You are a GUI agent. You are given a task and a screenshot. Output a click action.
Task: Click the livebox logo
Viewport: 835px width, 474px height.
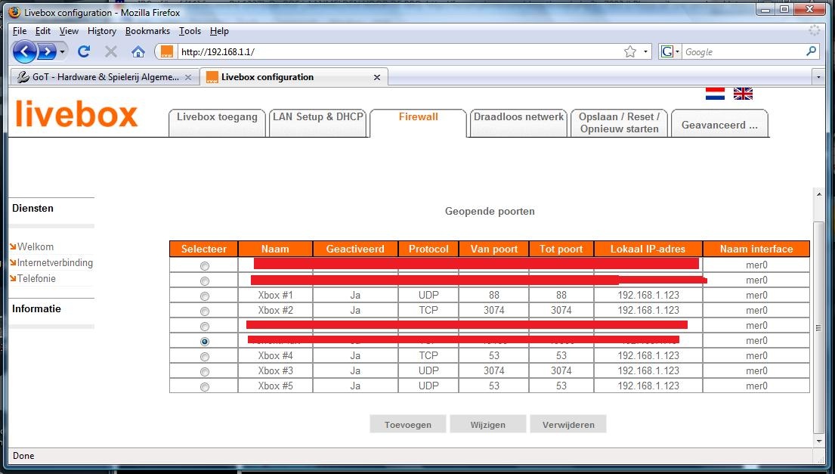click(76, 114)
